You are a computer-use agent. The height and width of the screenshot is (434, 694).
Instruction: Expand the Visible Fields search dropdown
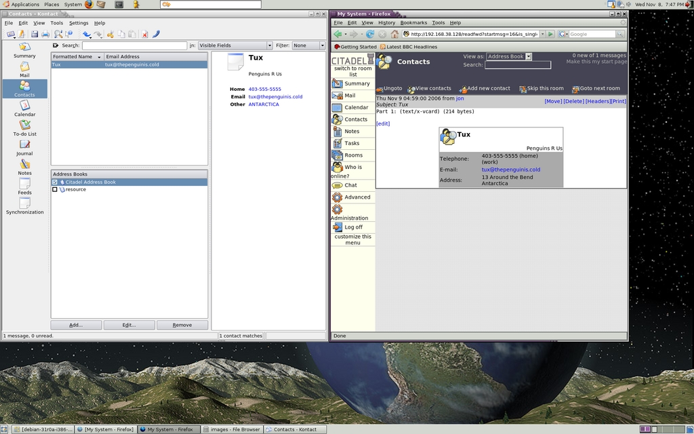234,45
